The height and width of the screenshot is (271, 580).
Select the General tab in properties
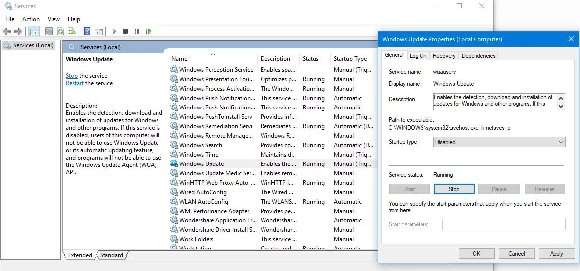tap(394, 55)
